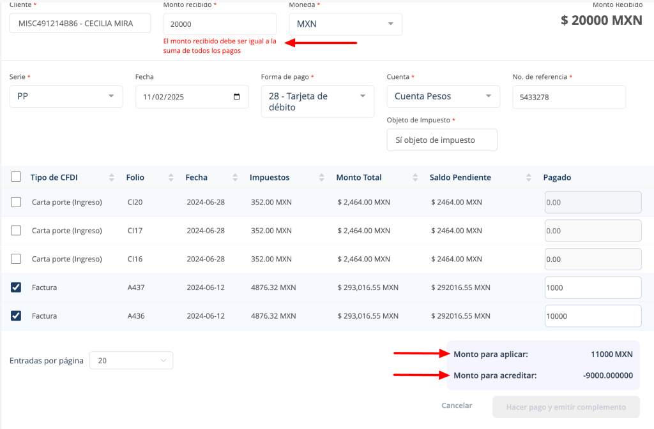Open the calendar picker in Fecha field
The image size is (654, 429).
[x=236, y=97]
